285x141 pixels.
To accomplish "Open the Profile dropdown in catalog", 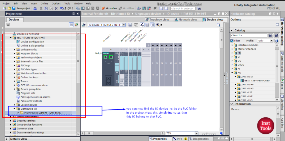I will point(271,41).
